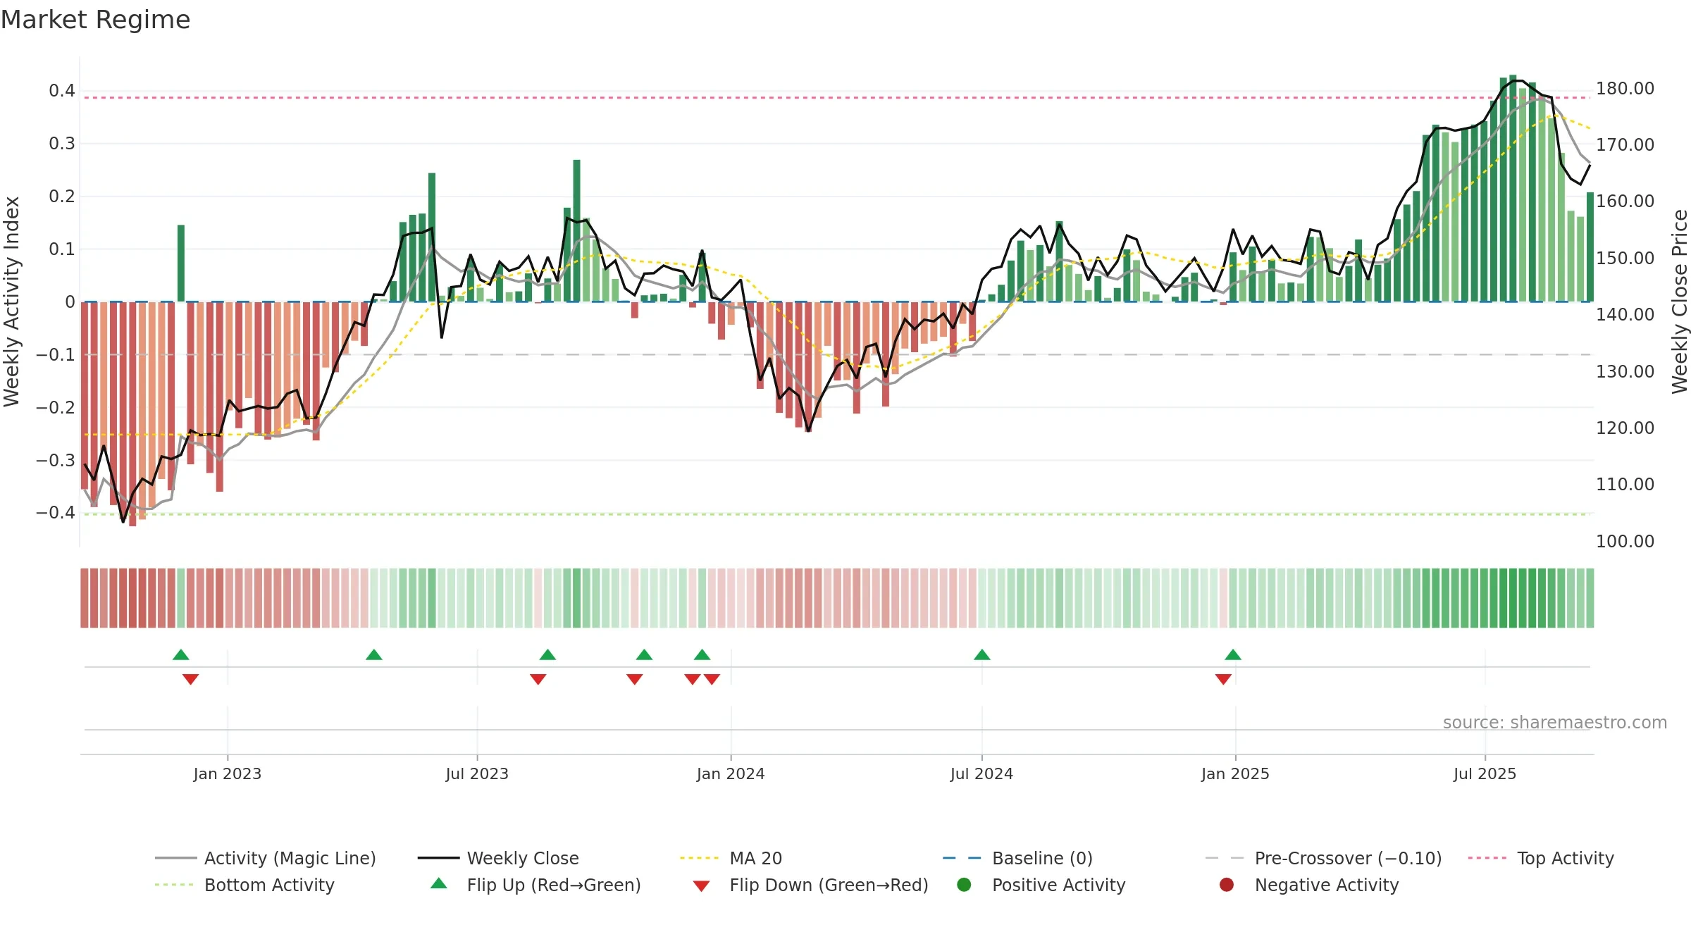The image size is (1691, 951).
Task: Click the Weekly Close legend entry
Action: pos(498,858)
